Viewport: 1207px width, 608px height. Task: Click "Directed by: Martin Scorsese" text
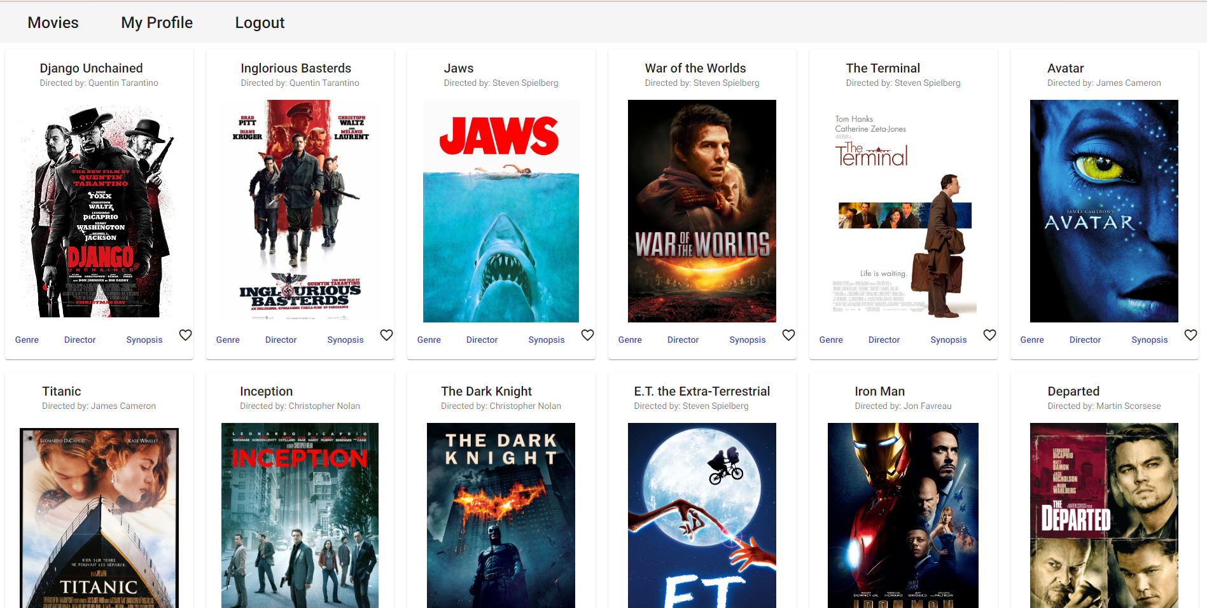pyautogui.click(x=1104, y=406)
